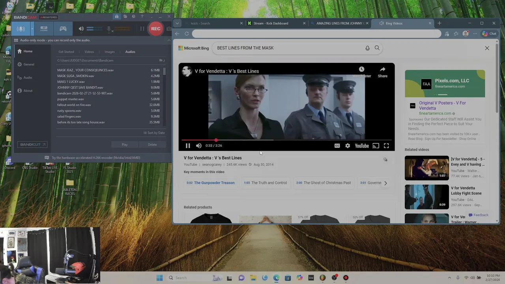505x284 pixels.
Task: Open the Windows Start menu
Action: tap(159, 278)
